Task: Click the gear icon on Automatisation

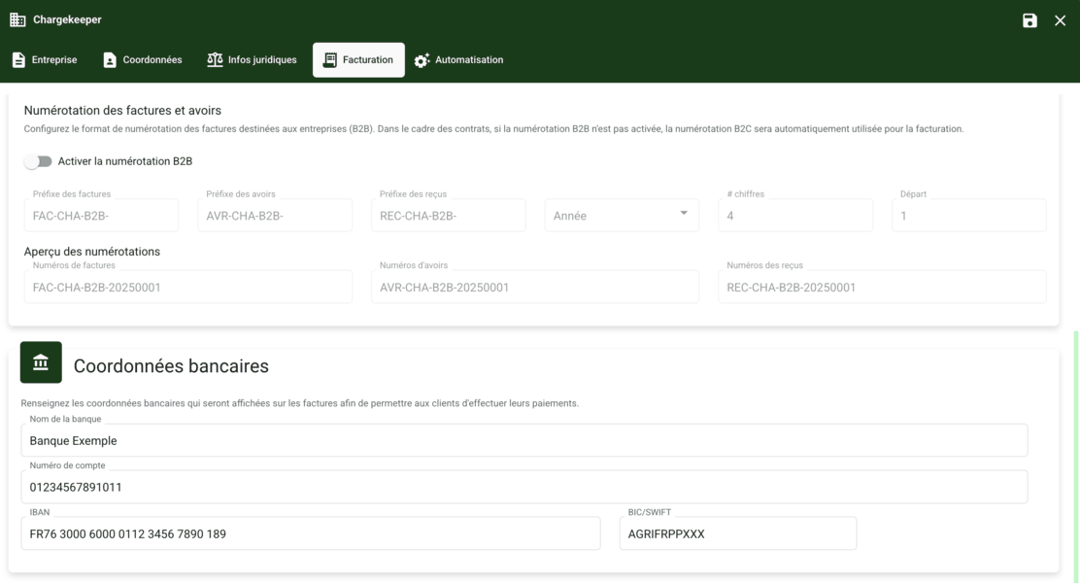Action: (422, 59)
